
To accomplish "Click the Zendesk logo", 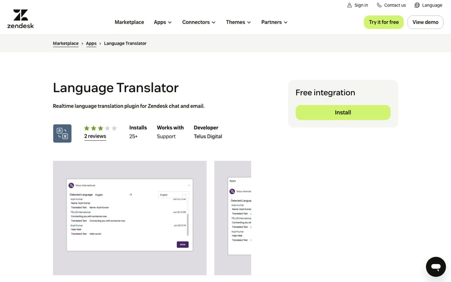I will [x=21, y=19].
